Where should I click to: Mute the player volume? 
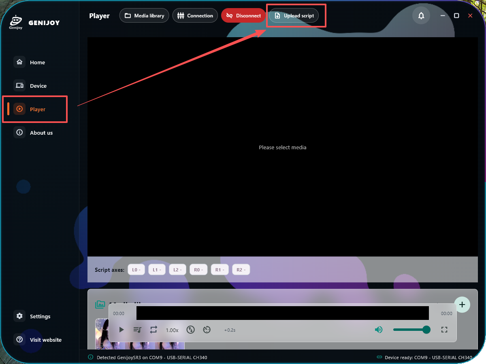pyautogui.click(x=379, y=330)
